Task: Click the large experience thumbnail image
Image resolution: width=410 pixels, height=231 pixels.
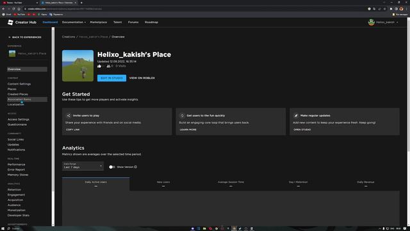Action: (x=78, y=65)
